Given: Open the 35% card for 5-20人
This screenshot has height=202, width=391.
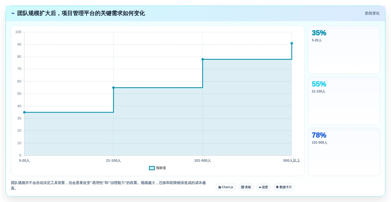Looking at the screenshot, I should click(x=344, y=50).
